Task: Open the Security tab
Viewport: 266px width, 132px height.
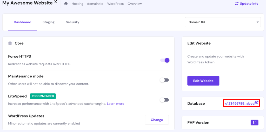Action: click(x=72, y=22)
